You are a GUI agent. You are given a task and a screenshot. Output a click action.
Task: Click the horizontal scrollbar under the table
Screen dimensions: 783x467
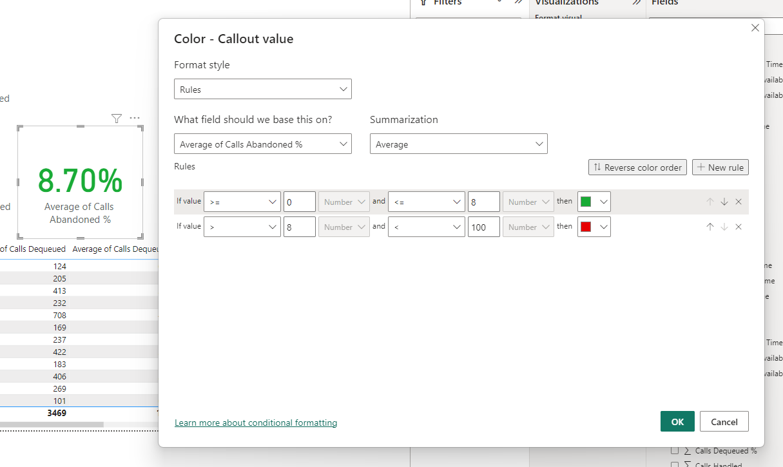tap(52, 424)
